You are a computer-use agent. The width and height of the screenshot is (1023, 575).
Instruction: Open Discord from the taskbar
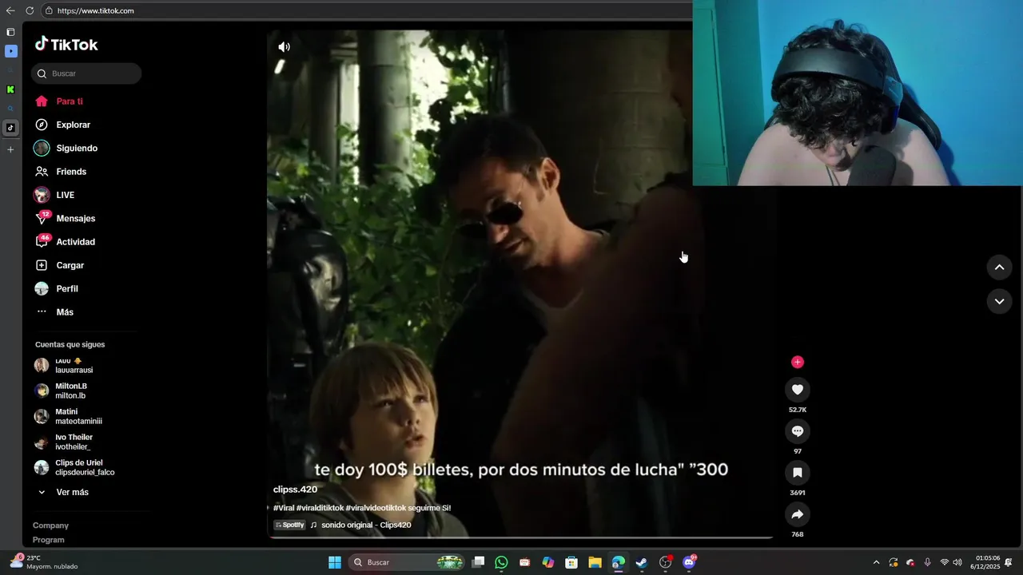point(689,562)
